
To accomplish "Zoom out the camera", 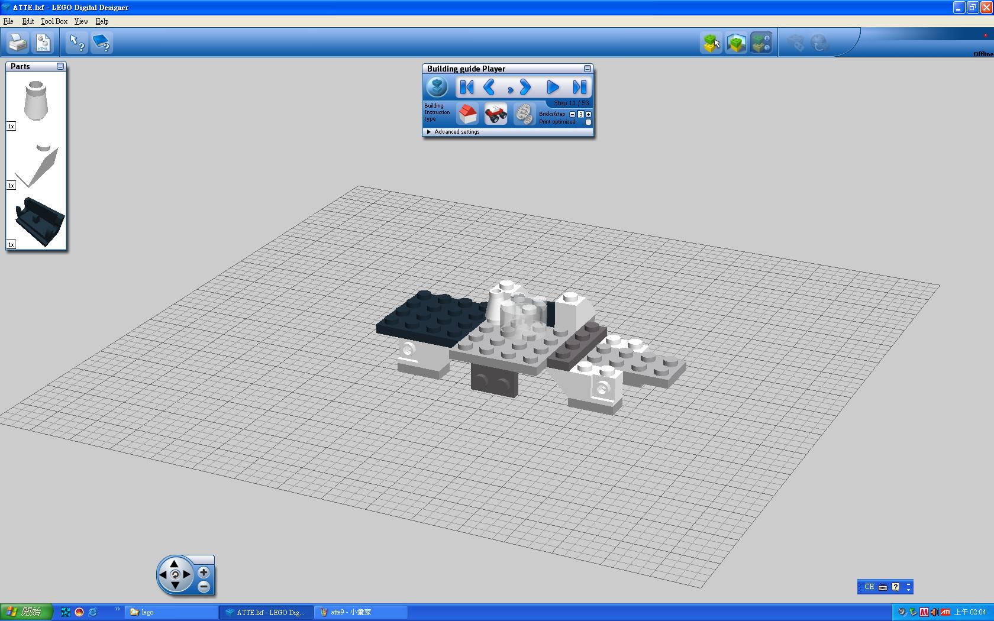I will point(204,587).
